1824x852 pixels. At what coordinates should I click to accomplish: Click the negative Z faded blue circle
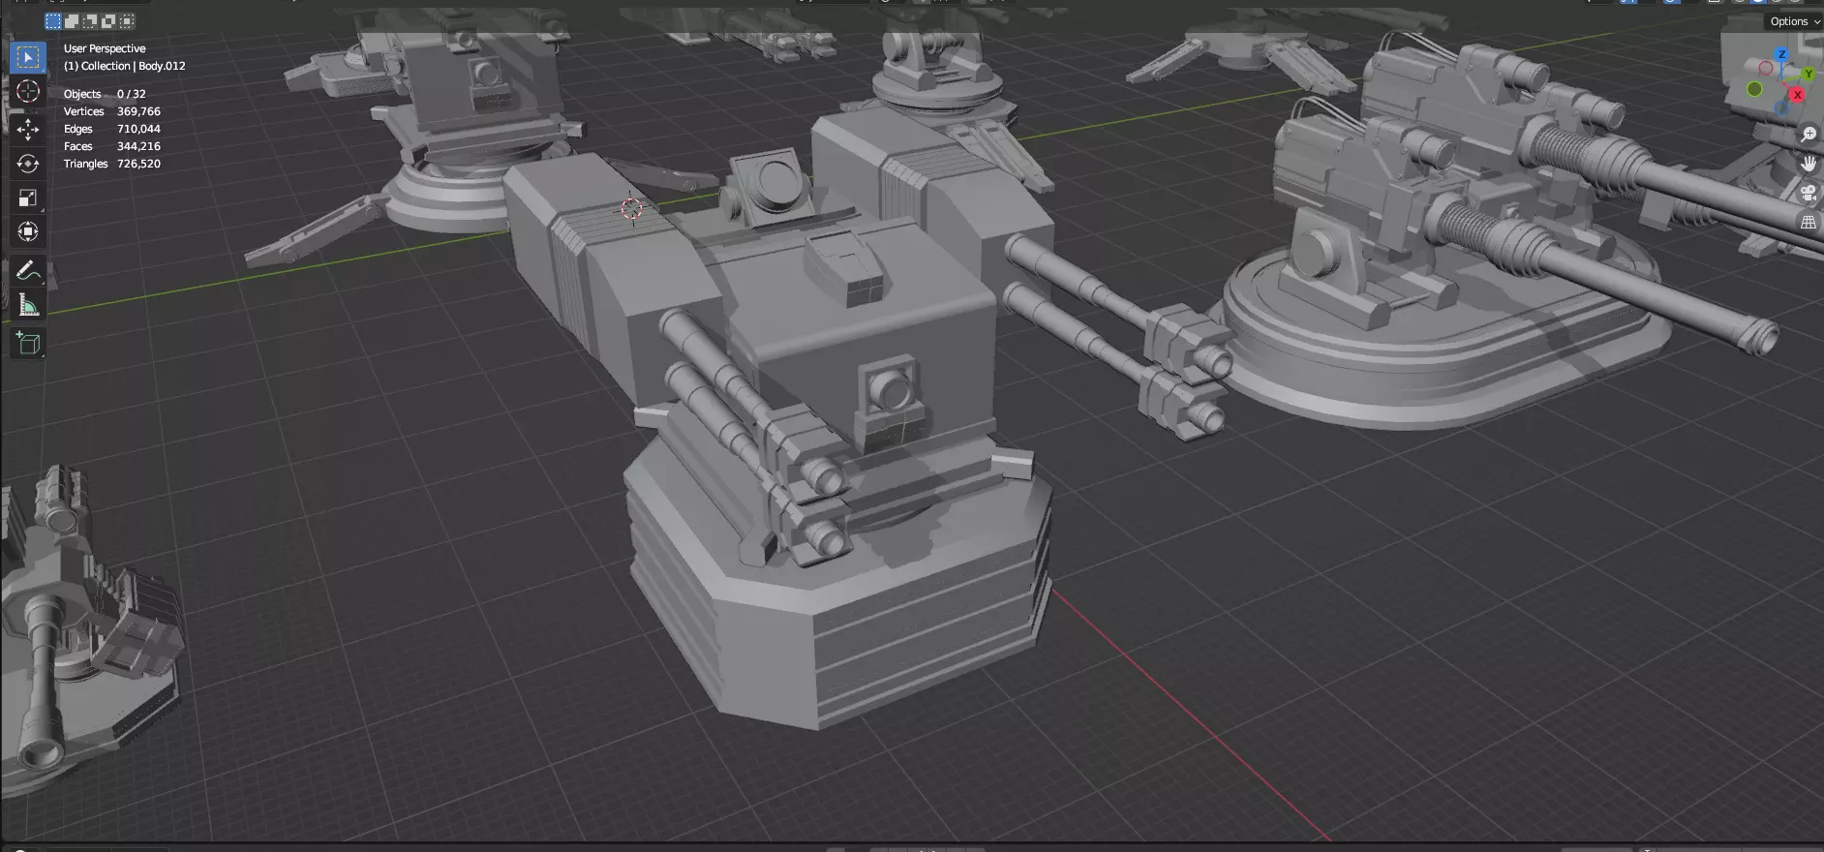coord(1781,106)
